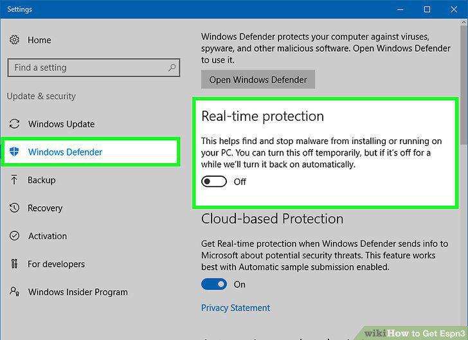Click the Cloud-based Protection heading
Viewport: 468px width, 340px height.
tap(272, 219)
